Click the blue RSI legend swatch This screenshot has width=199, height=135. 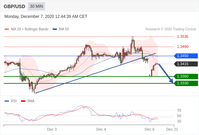click(7, 101)
